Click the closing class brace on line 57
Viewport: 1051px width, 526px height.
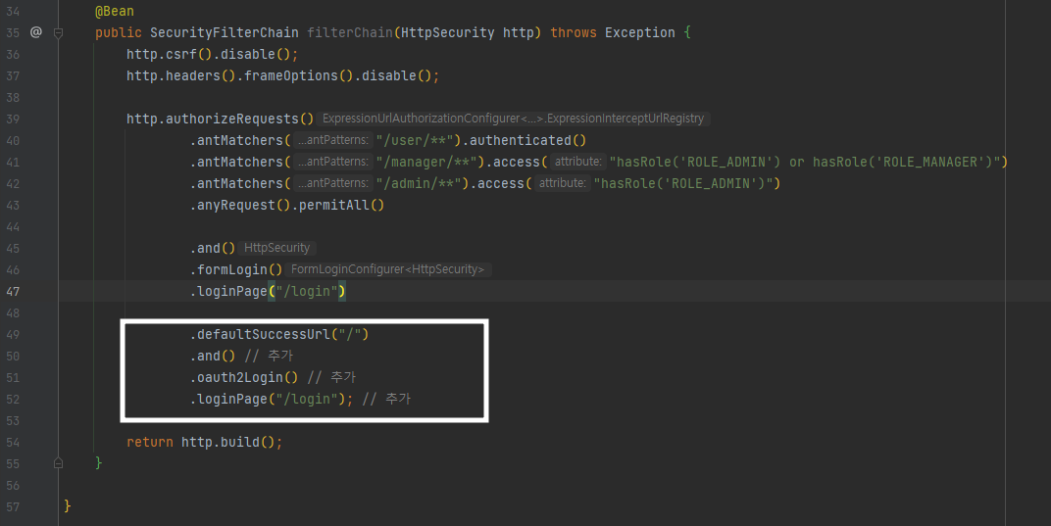(x=67, y=505)
